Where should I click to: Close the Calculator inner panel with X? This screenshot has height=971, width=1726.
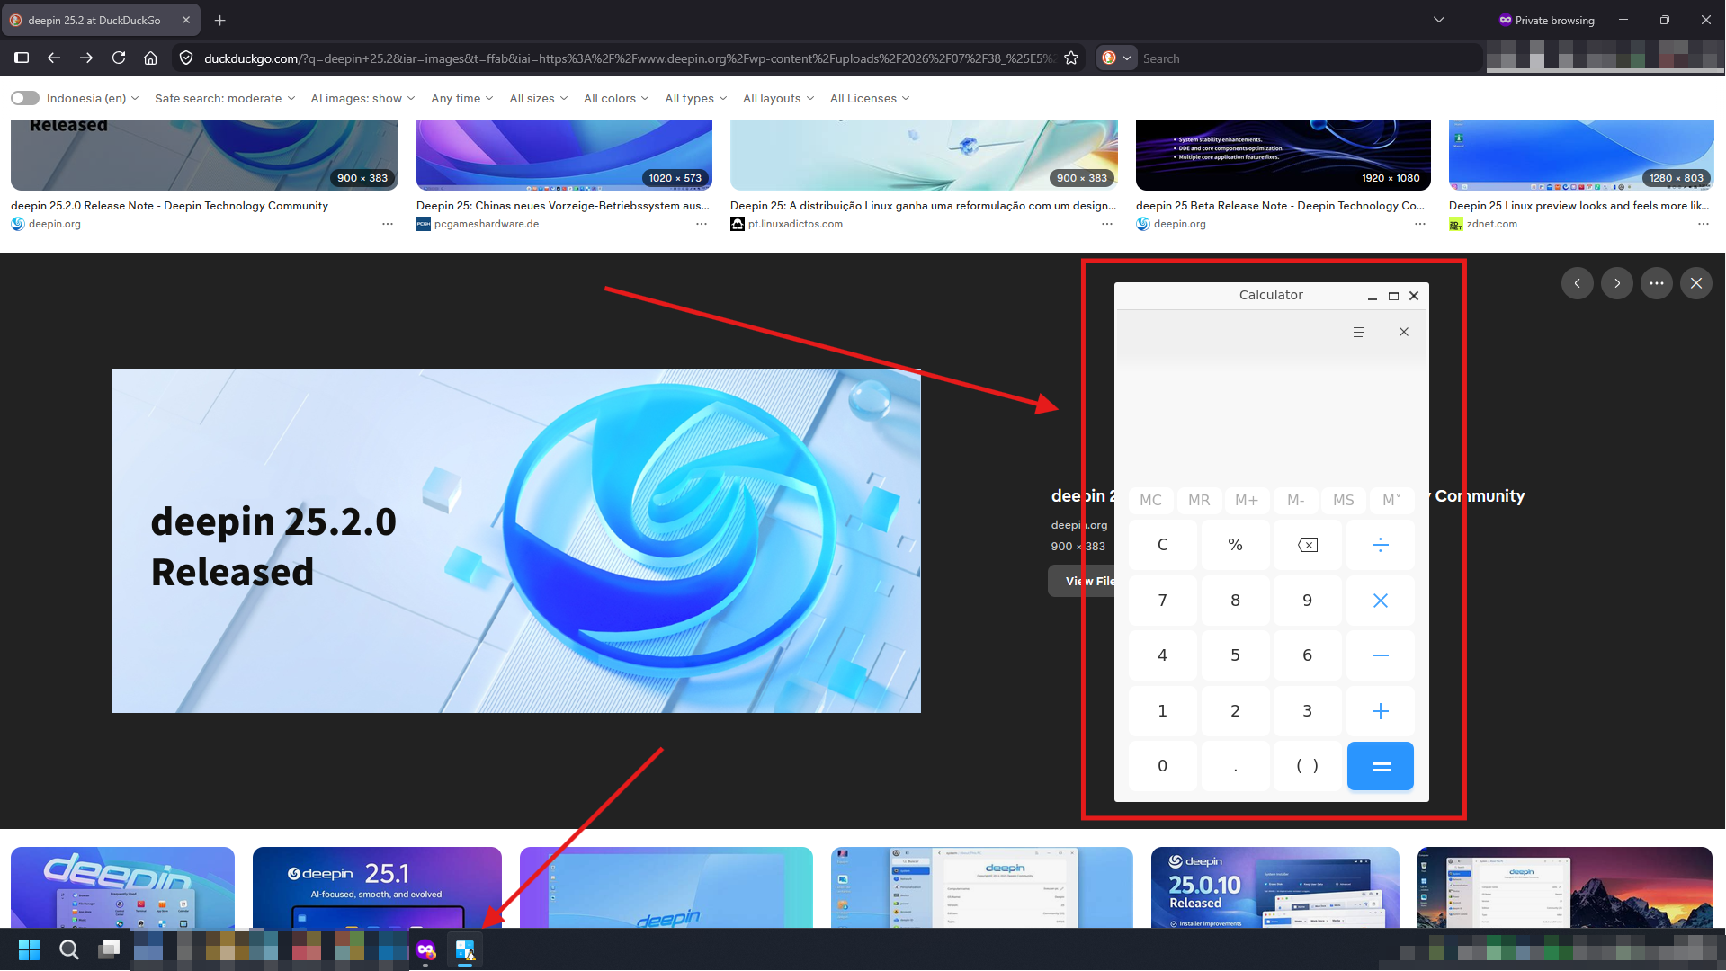[x=1404, y=332]
